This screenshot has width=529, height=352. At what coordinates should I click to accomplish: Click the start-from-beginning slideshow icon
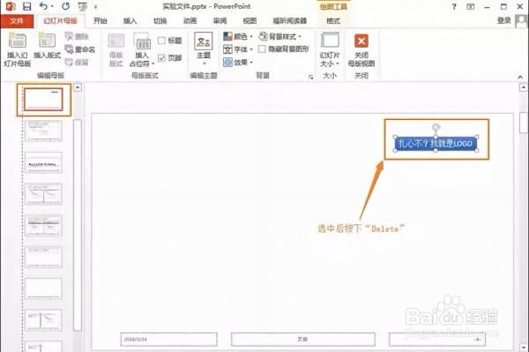click(x=82, y=6)
